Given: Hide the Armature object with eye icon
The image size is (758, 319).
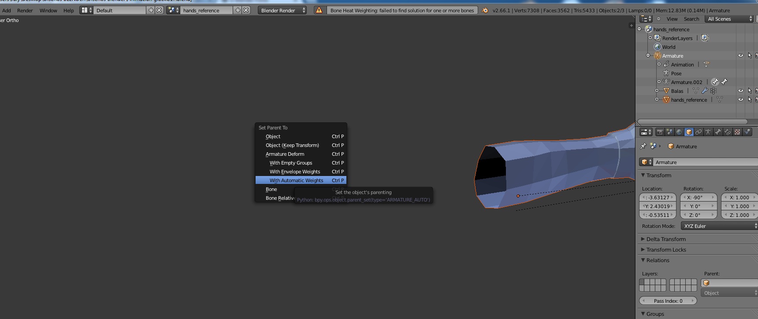Looking at the screenshot, I should [740, 56].
